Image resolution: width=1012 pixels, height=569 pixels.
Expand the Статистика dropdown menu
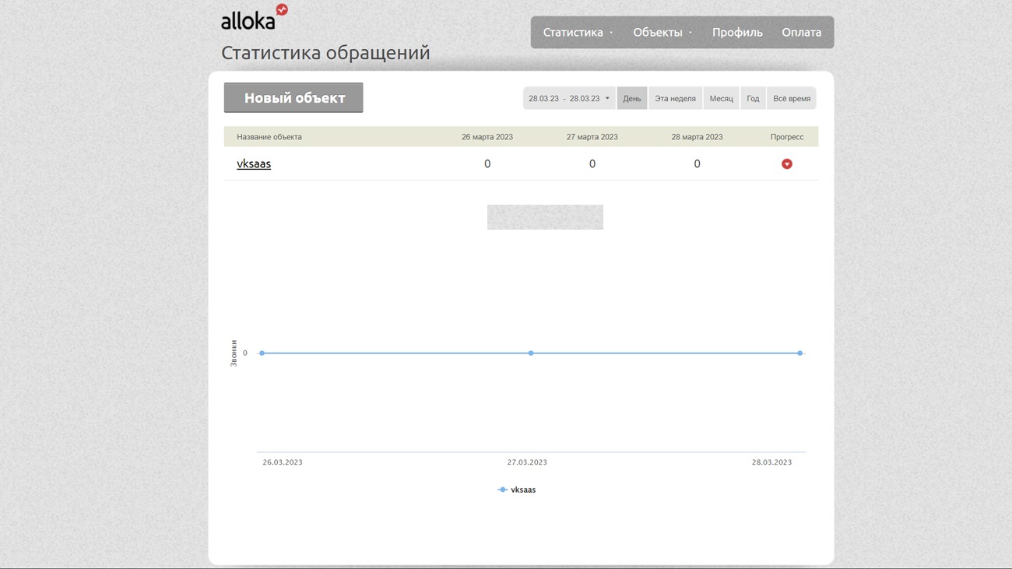click(x=578, y=33)
